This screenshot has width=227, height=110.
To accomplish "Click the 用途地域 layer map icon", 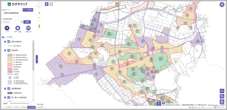I will 9,50.
